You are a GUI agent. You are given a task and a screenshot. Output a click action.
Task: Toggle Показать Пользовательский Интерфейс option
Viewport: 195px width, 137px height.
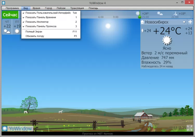51,13
